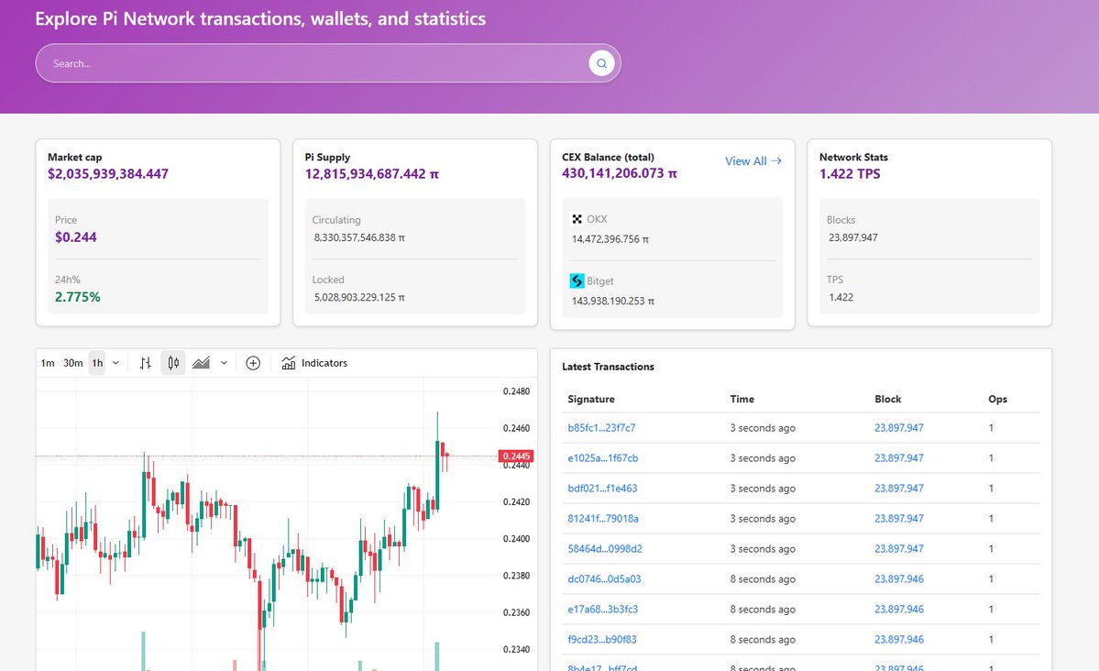Click the Signature column header
Image resolution: width=1099 pixels, height=671 pixels.
pyautogui.click(x=589, y=399)
